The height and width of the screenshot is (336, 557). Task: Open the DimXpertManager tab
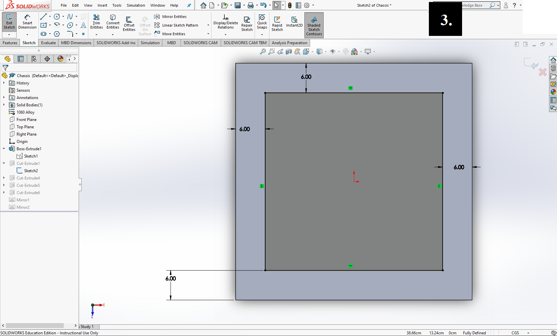pos(47,59)
